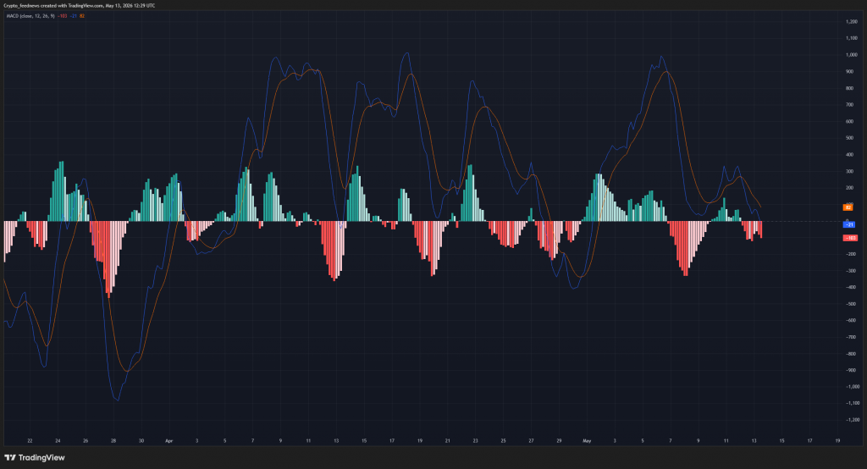Click the -1,200 value at the scale bottom

pos(853,420)
